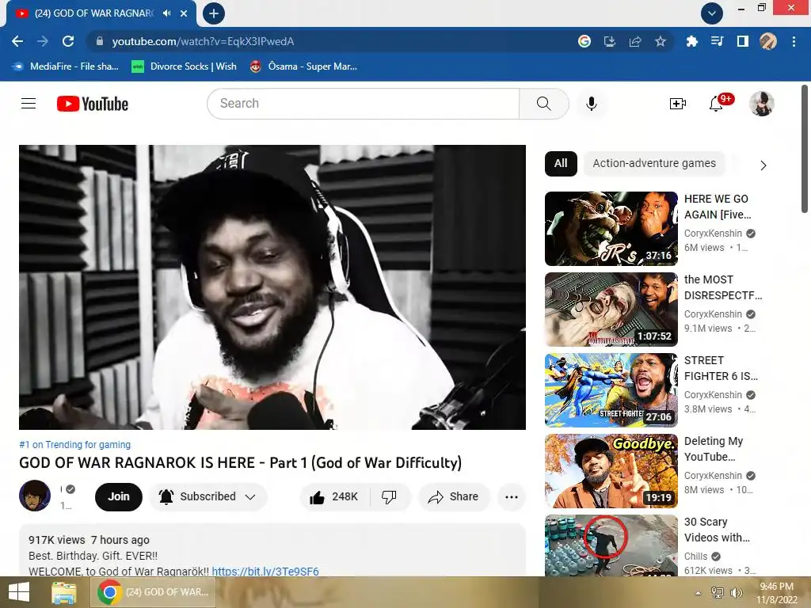Open Chrome extensions puzzle icon

691,41
